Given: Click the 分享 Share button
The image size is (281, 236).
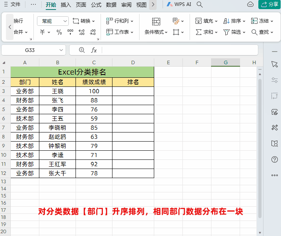Looking at the screenshot, I should pyautogui.click(x=269, y=4).
